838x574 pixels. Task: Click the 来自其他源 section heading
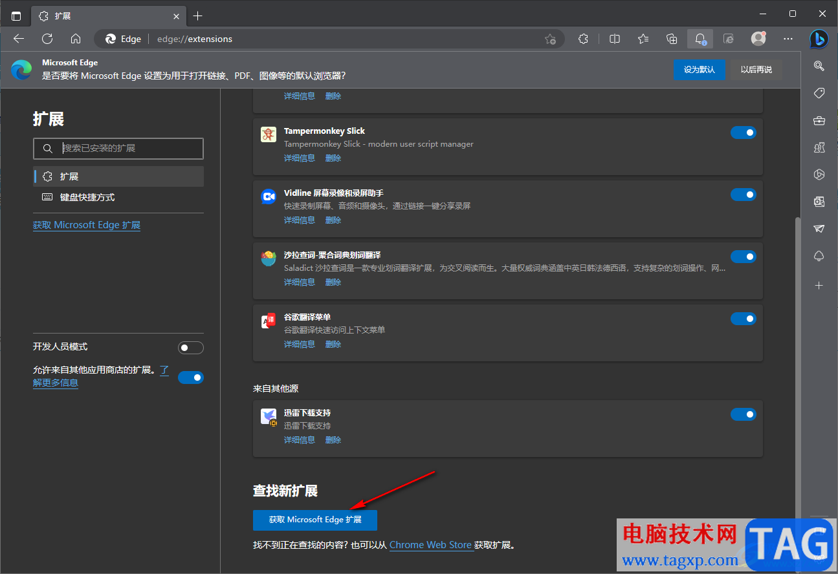coord(276,388)
